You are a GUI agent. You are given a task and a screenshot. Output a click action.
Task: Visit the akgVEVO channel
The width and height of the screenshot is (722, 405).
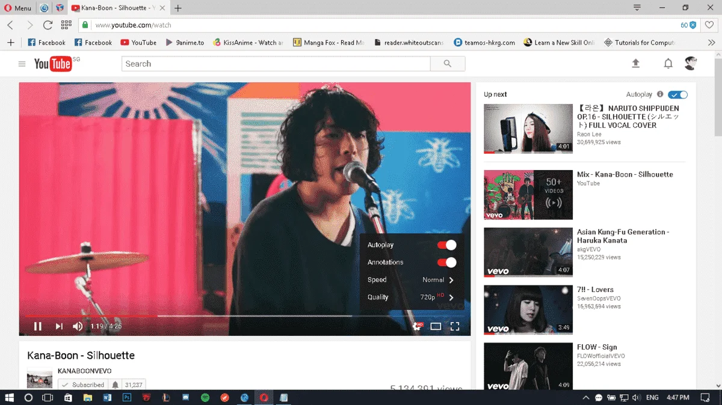[590, 249]
